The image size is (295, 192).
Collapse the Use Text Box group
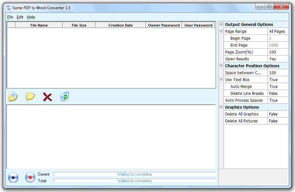(221, 79)
